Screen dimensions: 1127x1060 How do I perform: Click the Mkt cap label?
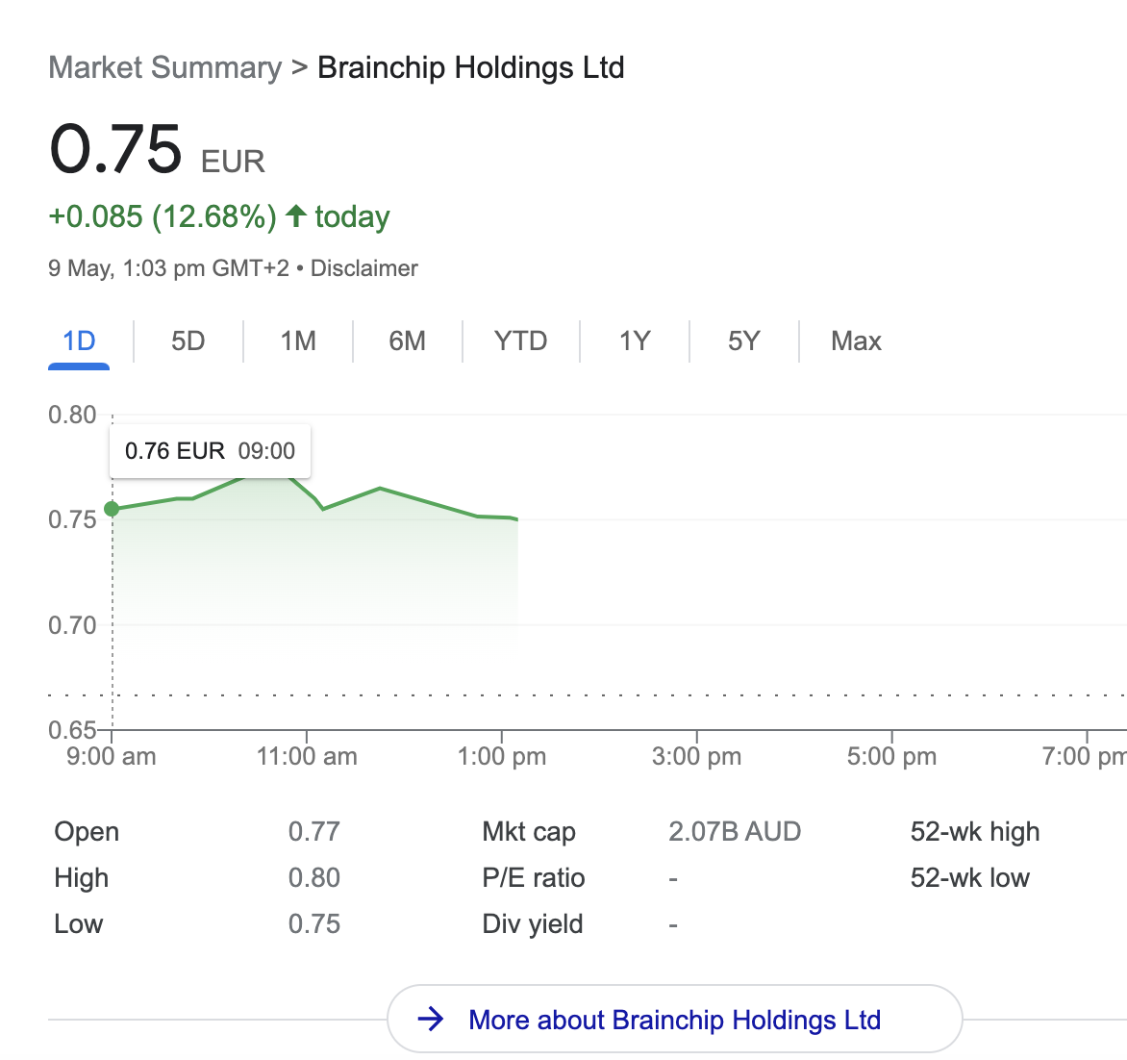[x=529, y=831]
